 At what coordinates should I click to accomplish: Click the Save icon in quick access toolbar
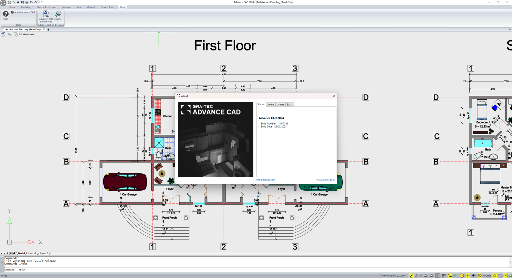[18, 2]
